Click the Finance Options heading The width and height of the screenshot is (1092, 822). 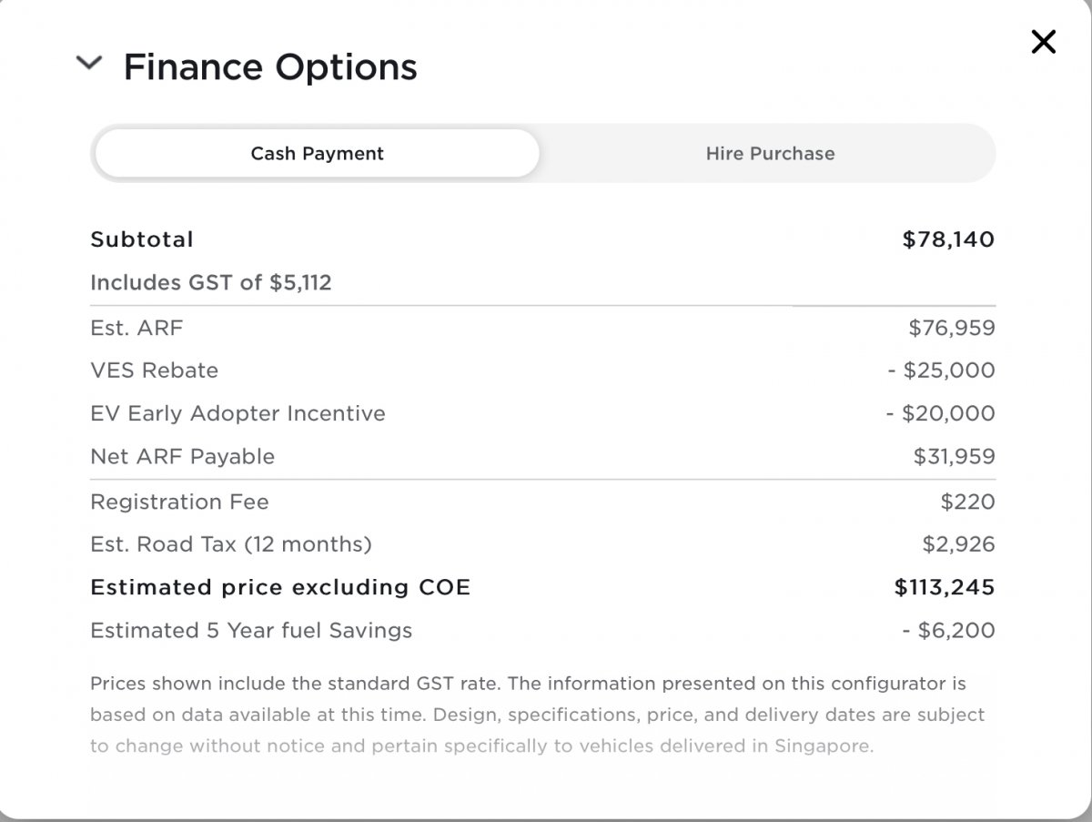pos(270,67)
